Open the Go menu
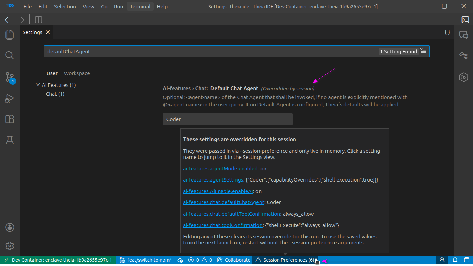 pos(104,7)
